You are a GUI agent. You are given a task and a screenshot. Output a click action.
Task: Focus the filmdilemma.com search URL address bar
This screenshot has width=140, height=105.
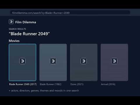click(70, 13)
